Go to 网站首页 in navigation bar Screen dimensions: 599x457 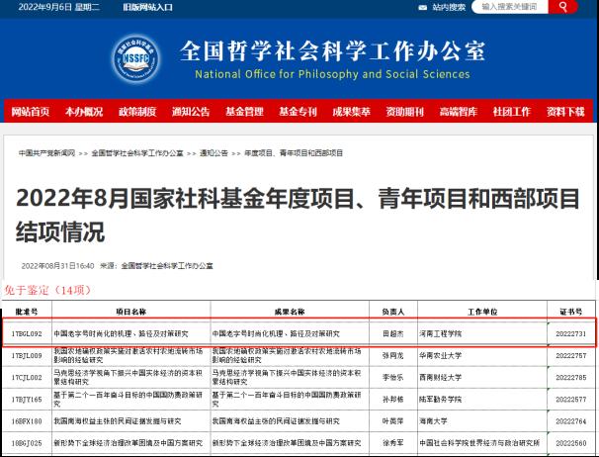click(31, 112)
